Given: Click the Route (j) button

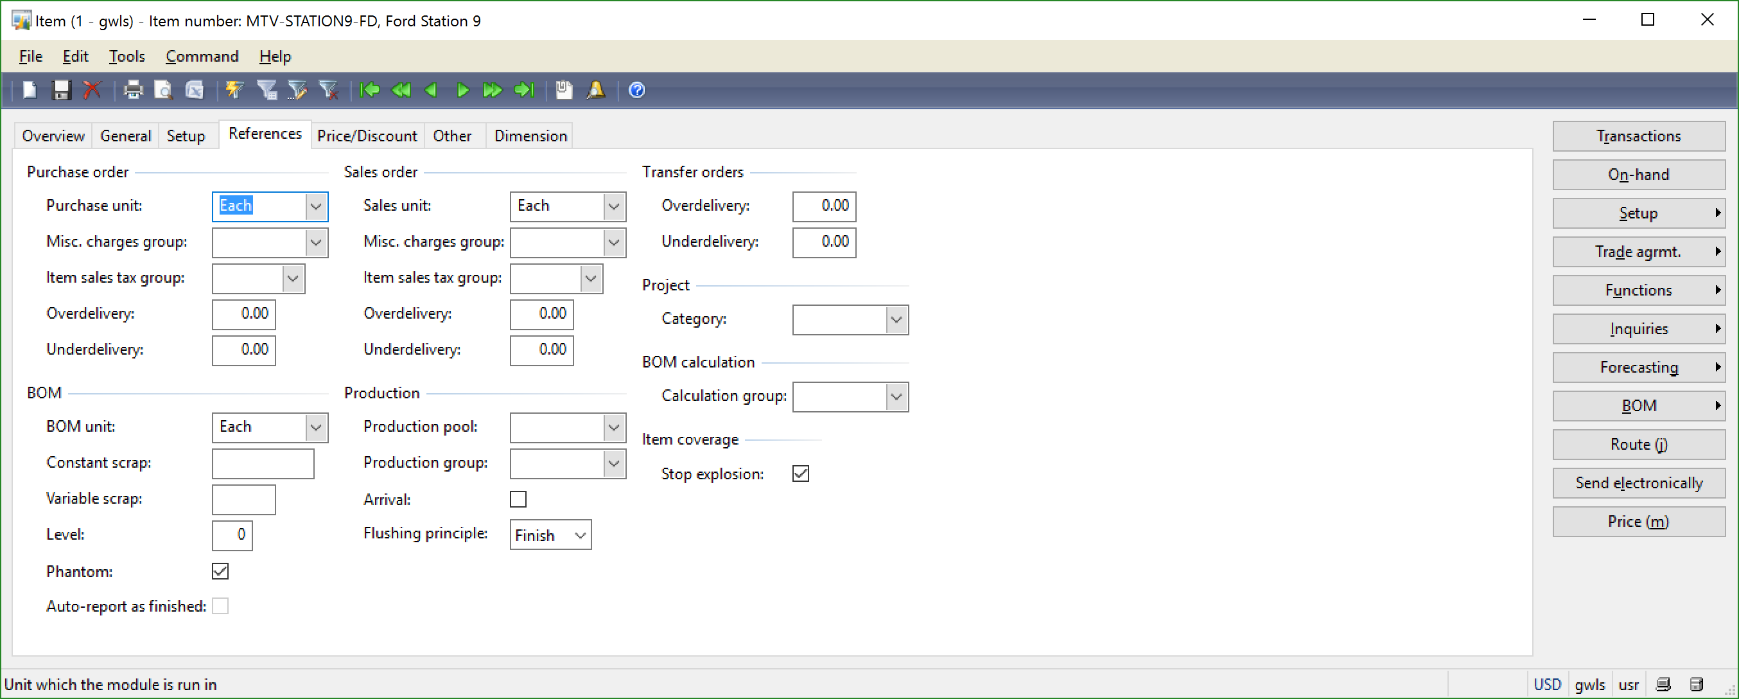Looking at the screenshot, I should (x=1638, y=444).
